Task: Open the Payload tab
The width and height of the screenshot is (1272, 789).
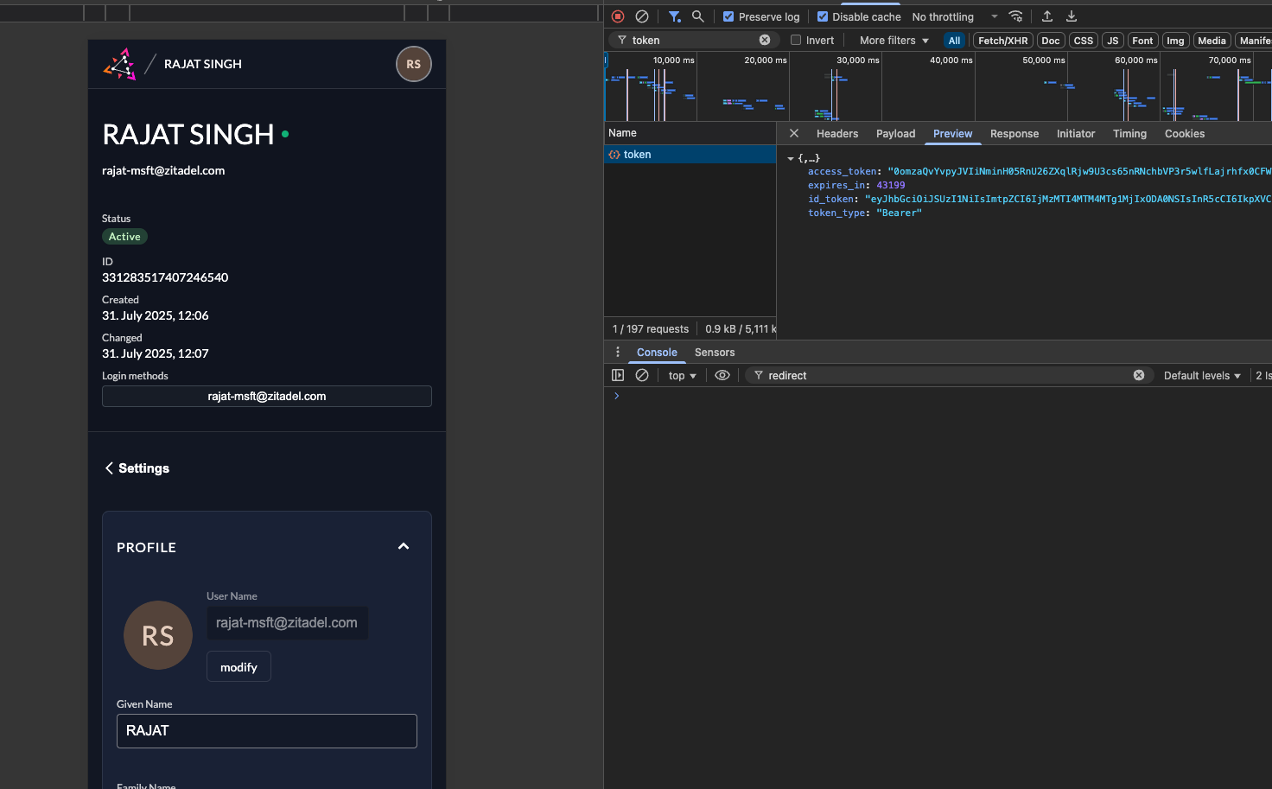Action: click(x=895, y=133)
